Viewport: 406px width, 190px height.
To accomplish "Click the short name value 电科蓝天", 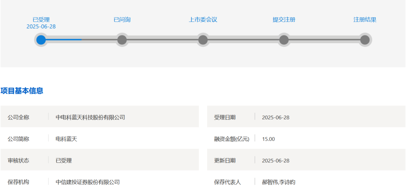I will tap(67, 139).
